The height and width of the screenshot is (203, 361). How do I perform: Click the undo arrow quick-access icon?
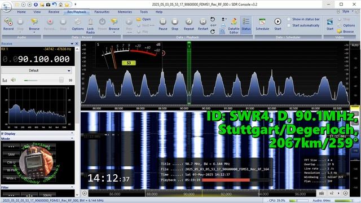point(54,5)
